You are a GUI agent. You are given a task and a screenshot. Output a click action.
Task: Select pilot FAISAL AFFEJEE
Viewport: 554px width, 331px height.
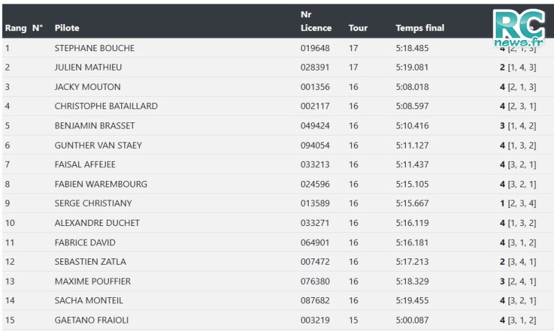tap(85, 164)
